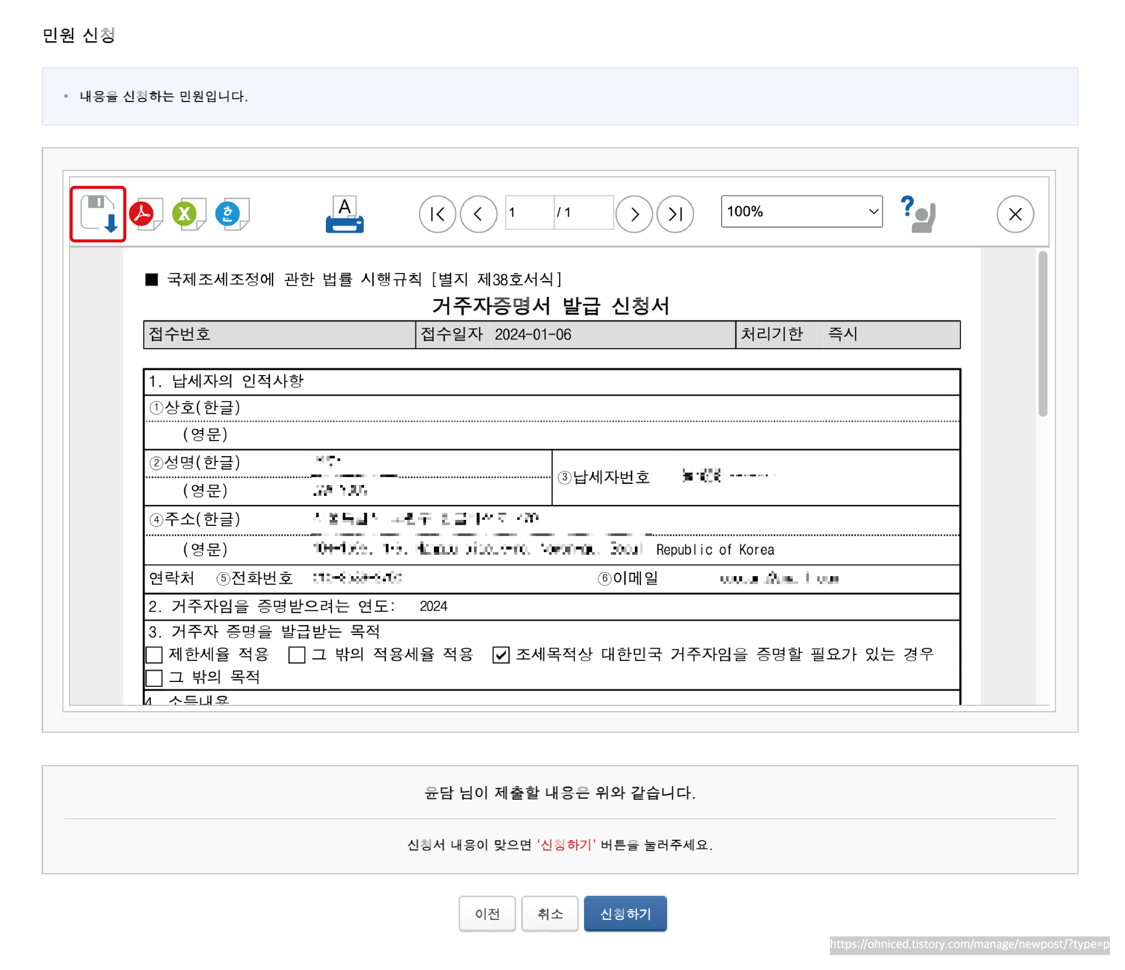Jump to last page

pyautogui.click(x=675, y=214)
